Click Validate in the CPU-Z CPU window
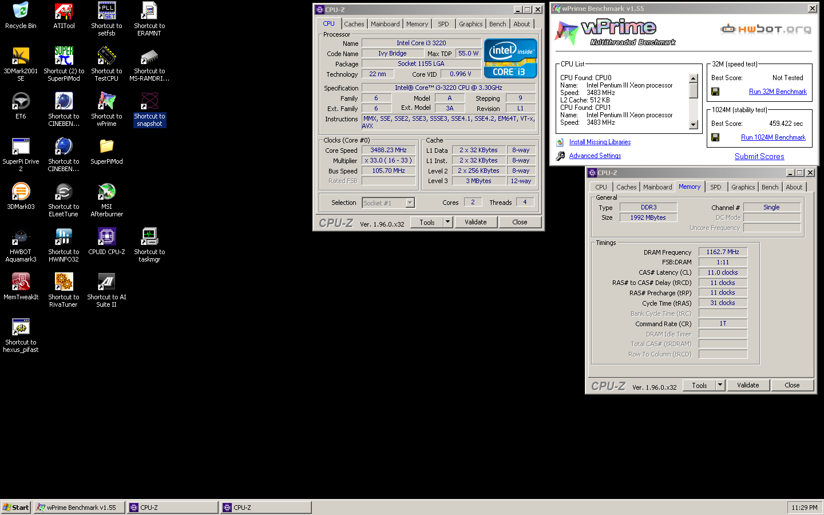 pos(476,222)
